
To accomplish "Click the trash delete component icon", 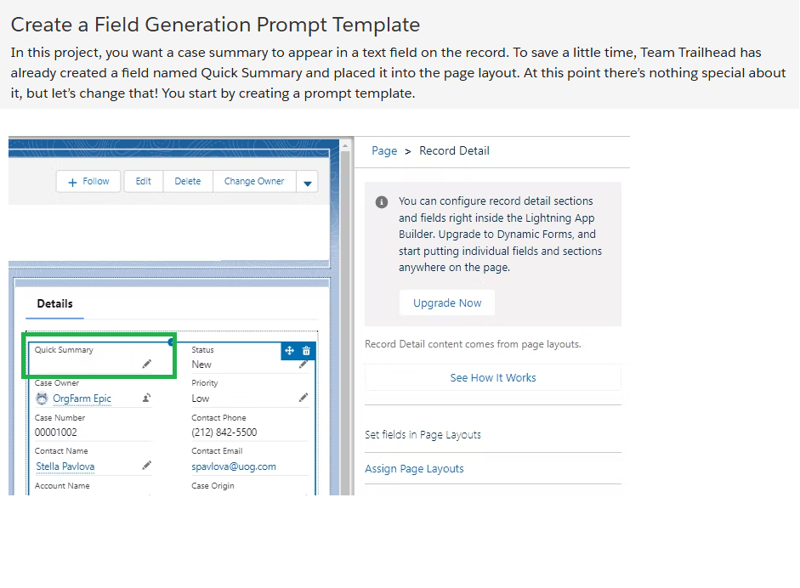I will (x=306, y=351).
